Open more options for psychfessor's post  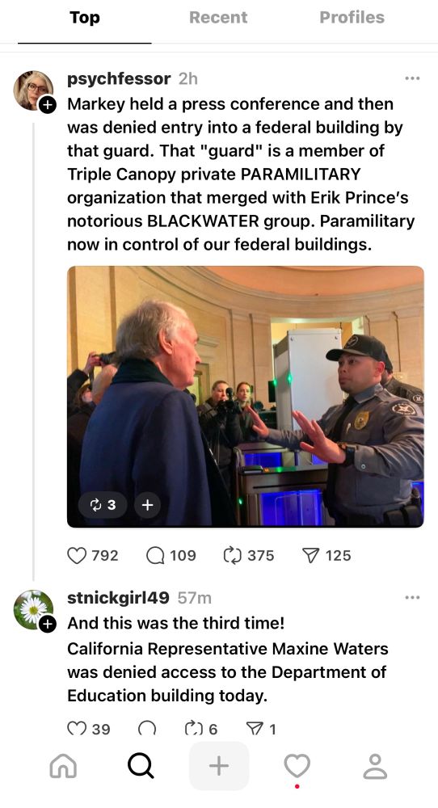(x=412, y=78)
